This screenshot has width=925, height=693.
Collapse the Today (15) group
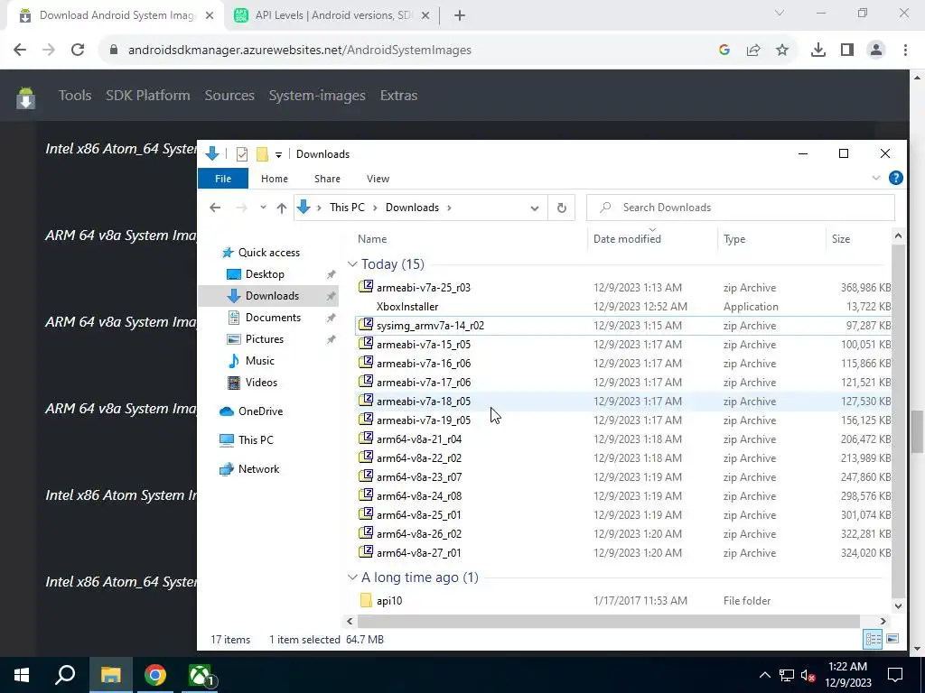click(x=353, y=264)
